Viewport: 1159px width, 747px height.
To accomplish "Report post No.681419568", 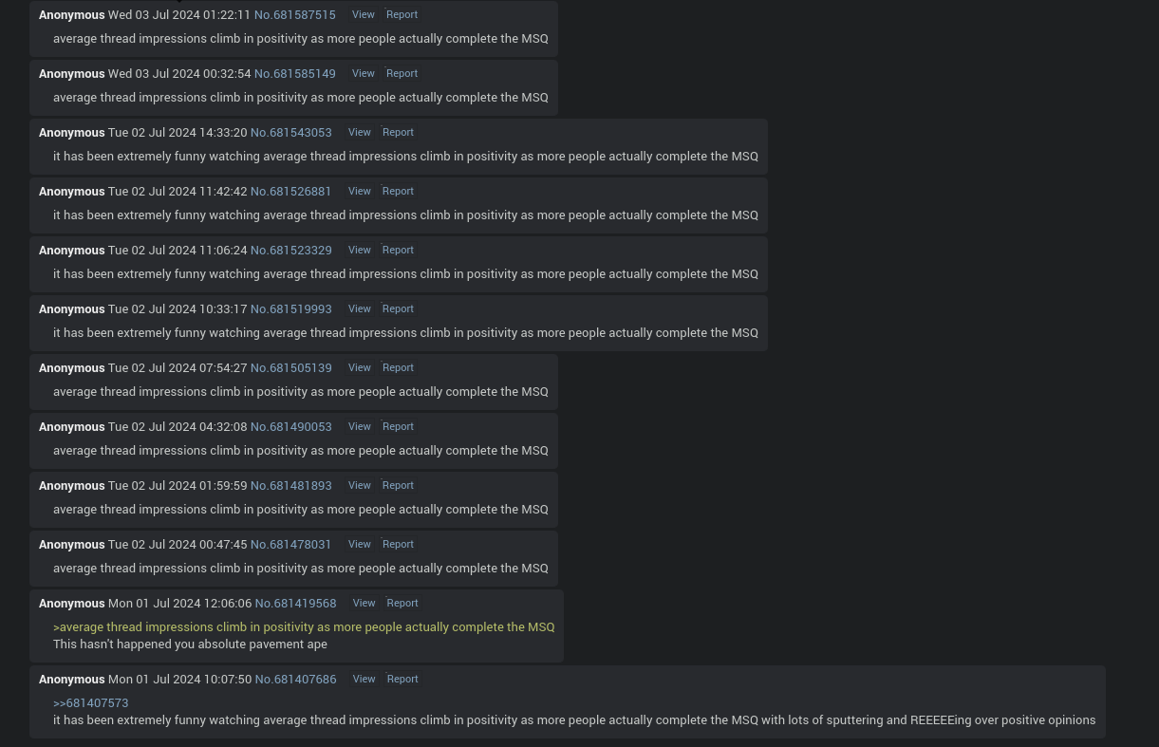I will 402,603.
